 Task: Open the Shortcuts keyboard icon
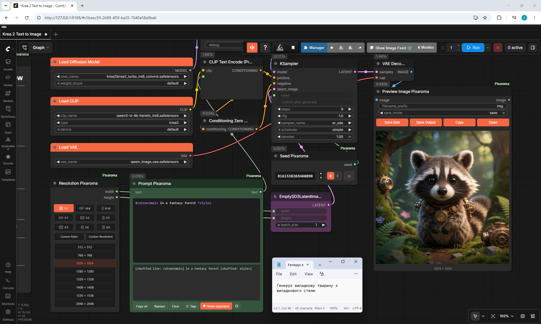pos(8,299)
